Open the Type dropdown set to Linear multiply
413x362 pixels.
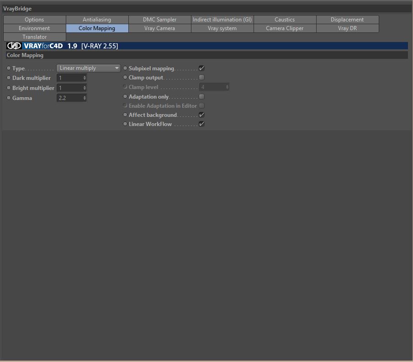tap(89, 68)
